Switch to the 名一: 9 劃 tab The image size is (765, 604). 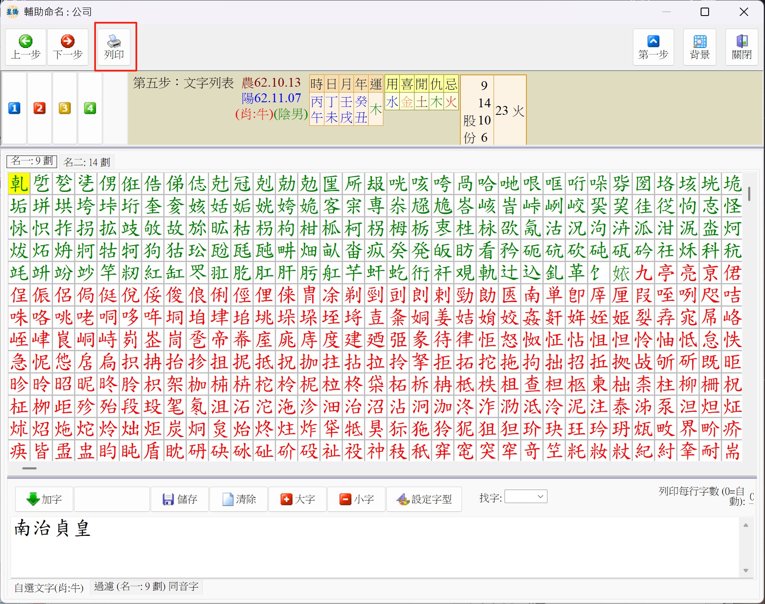32,161
